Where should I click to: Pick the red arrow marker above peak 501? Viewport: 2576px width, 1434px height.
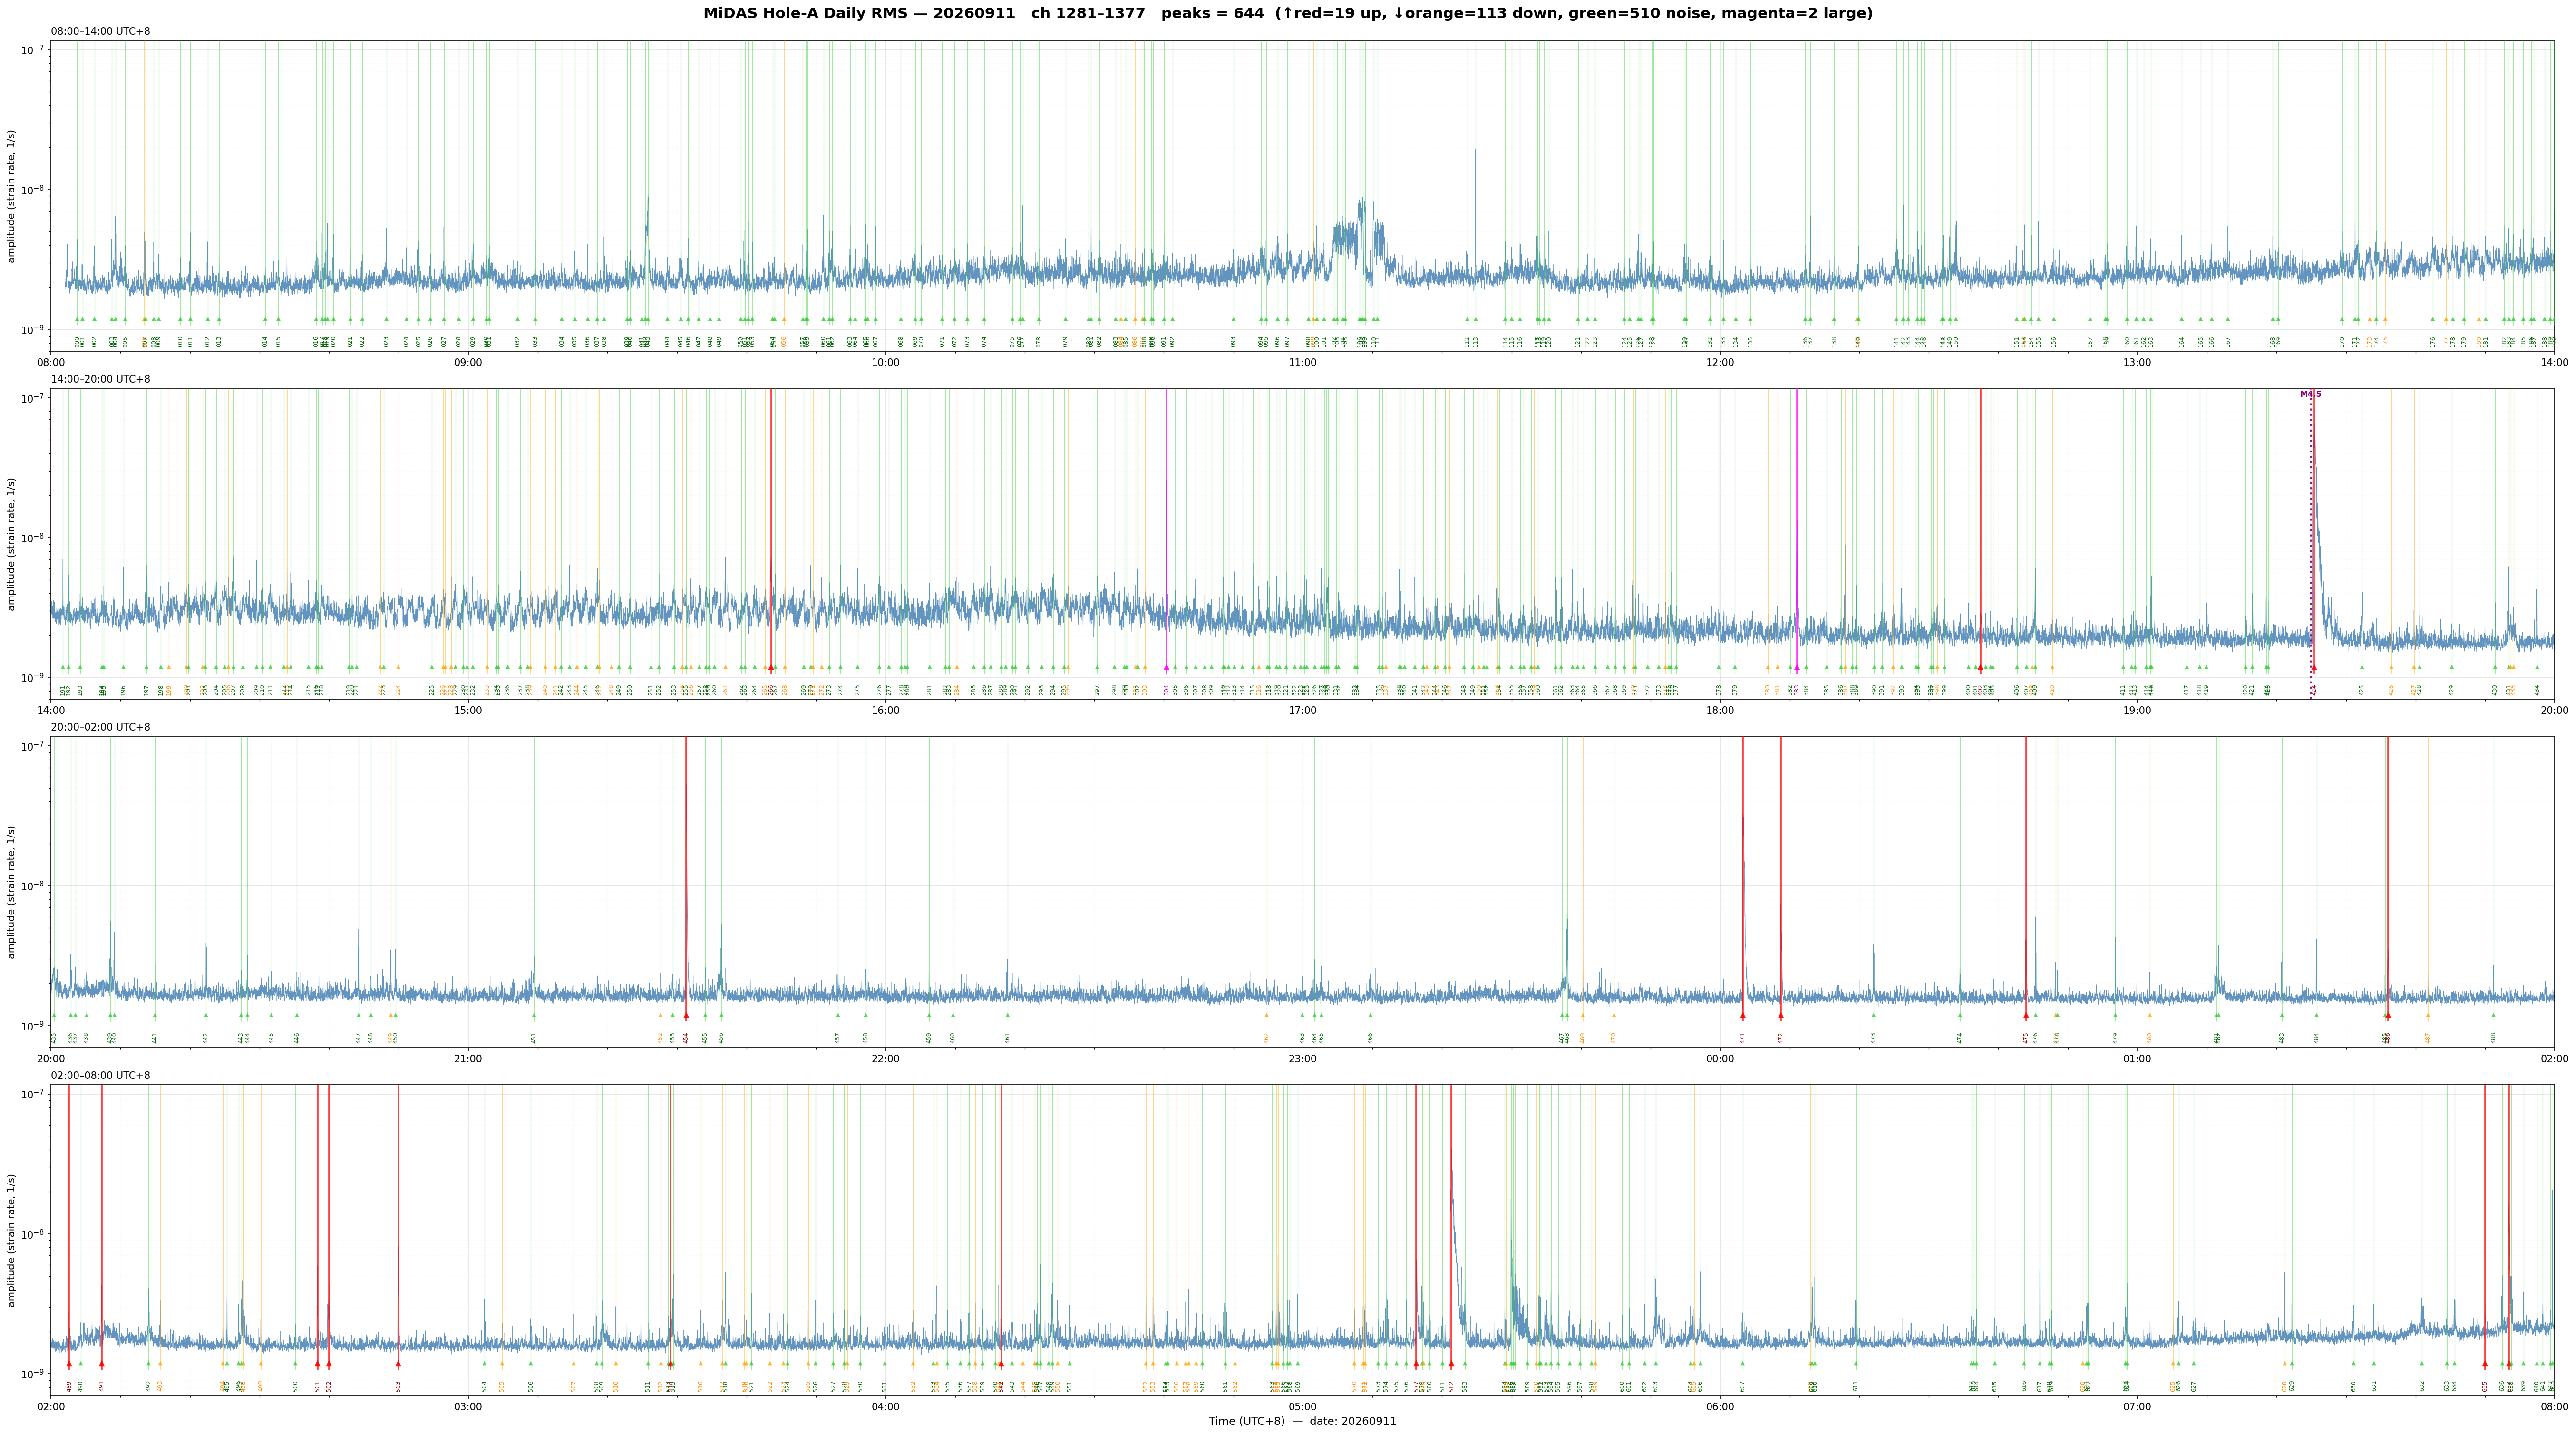318,1364
